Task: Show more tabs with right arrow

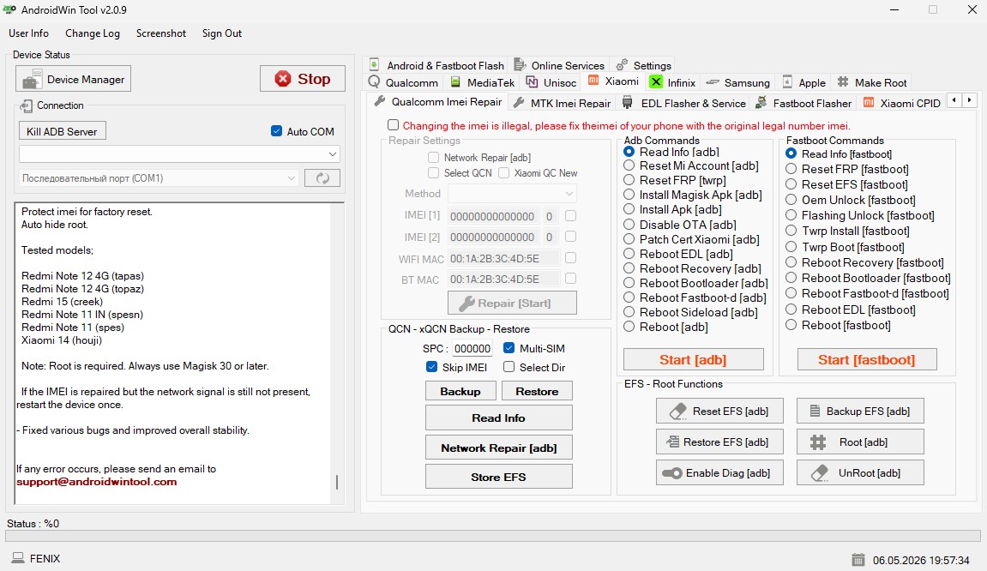Action: tap(969, 100)
